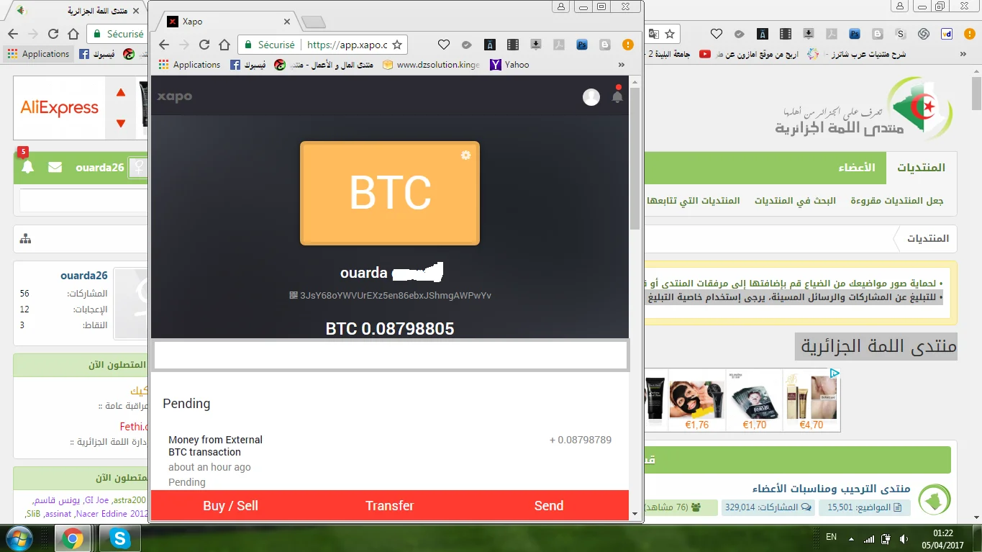This screenshot has width=982, height=552.
Task: Click the Transfer button
Action: [x=389, y=505]
